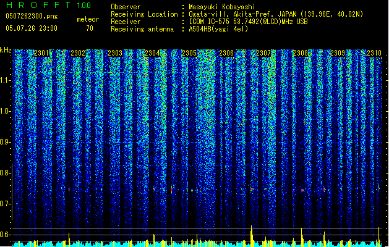Click the A504HB(yagi 4el) antenna text

pyautogui.click(x=218, y=29)
